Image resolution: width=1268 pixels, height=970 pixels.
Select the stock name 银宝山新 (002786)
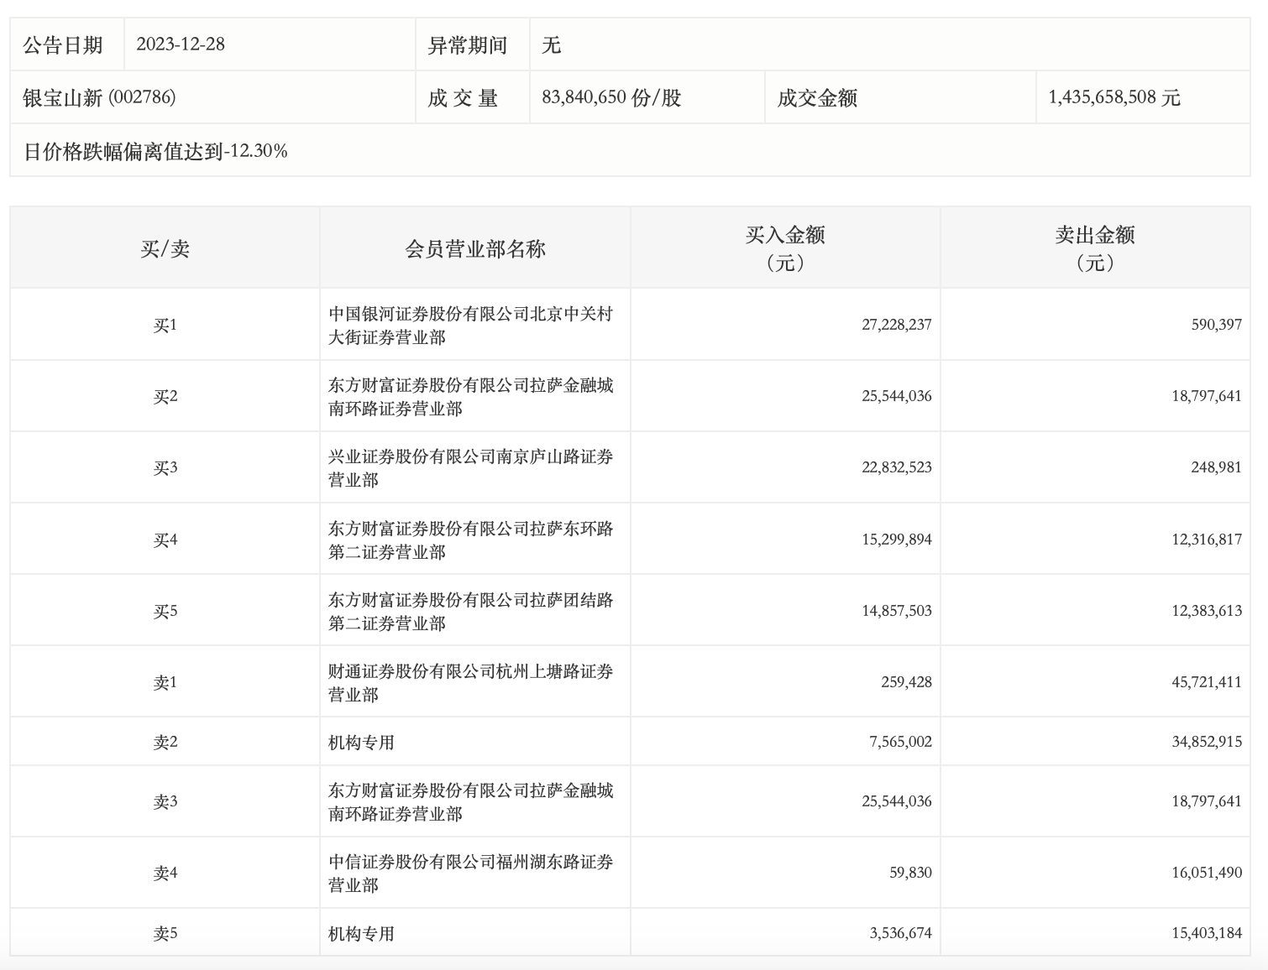[x=99, y=97]
